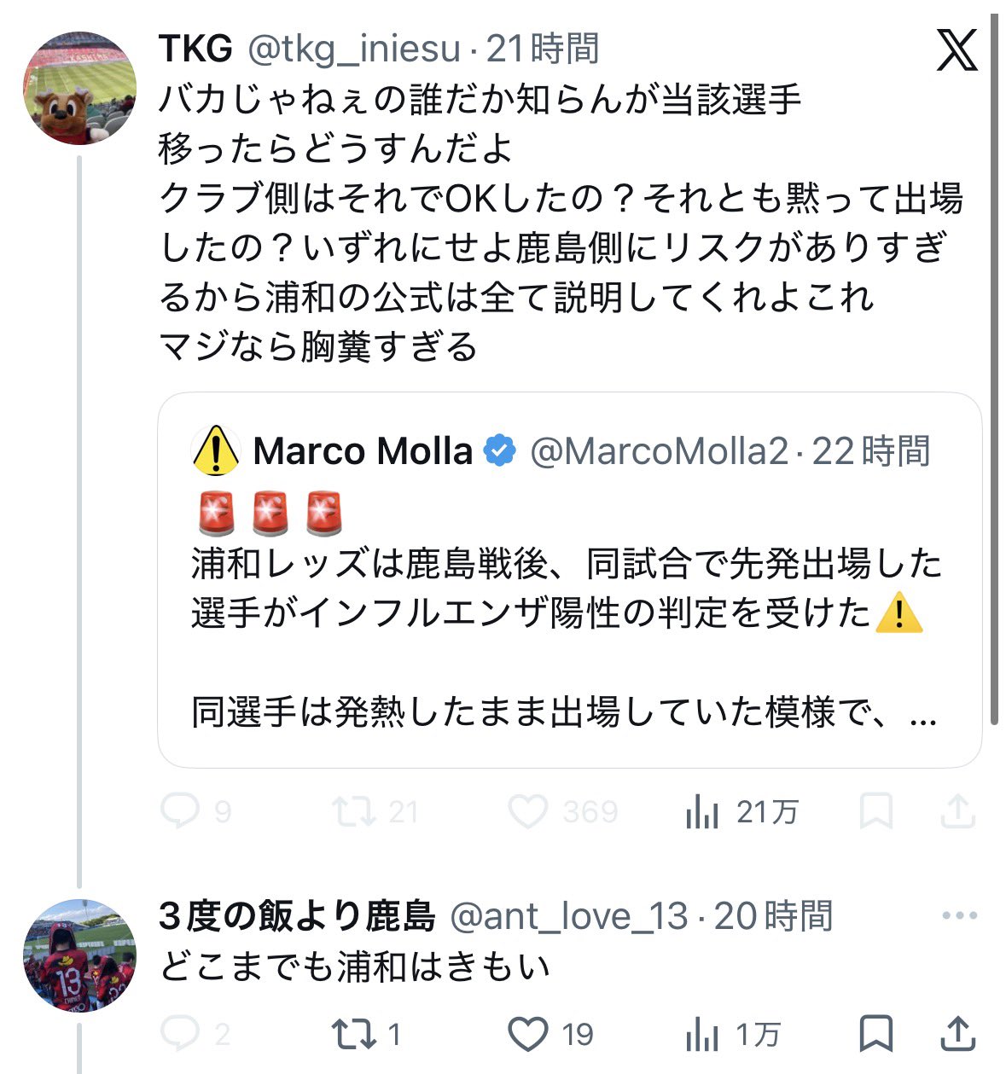This screenshot has width=1006, height=1074.
Task: Bookmark TKG's post
Action: (x=875, y=811)
